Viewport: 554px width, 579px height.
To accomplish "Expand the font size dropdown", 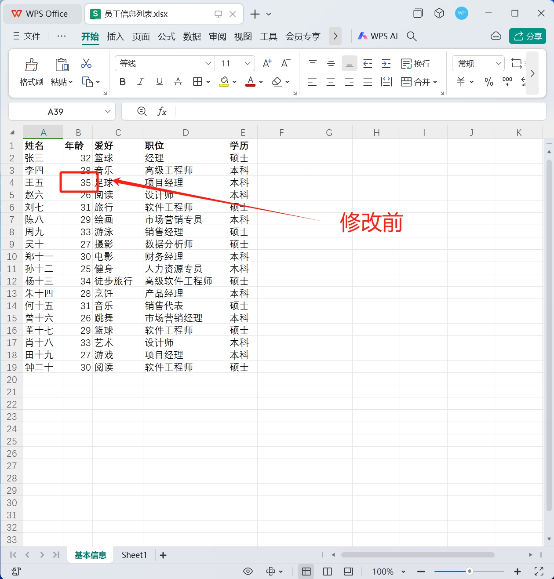I will point(247,63).
